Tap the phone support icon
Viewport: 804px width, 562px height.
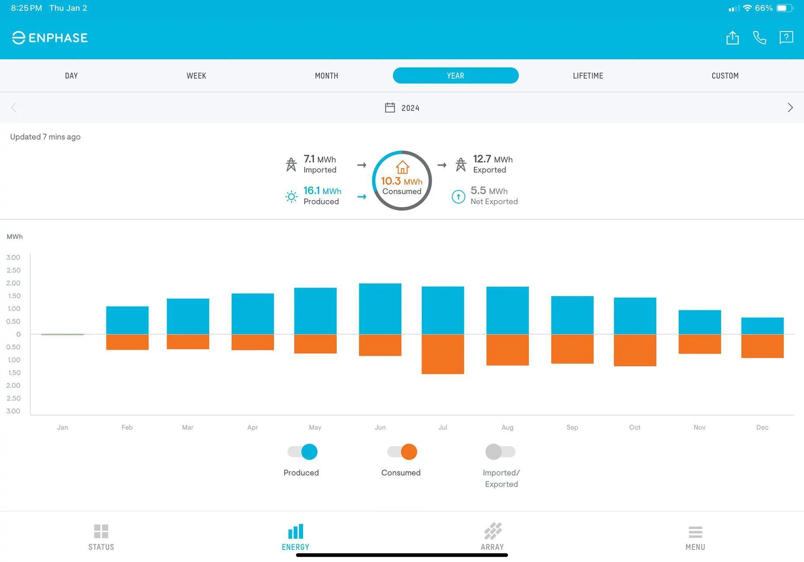[759, 38]
